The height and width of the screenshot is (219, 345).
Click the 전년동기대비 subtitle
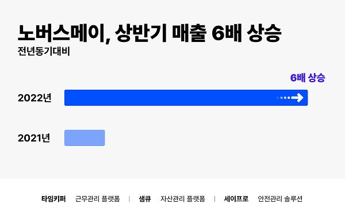tap(44, 51)
